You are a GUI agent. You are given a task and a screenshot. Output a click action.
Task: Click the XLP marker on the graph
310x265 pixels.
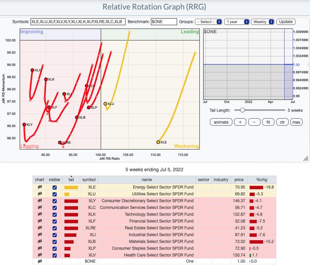coord(89,107)
